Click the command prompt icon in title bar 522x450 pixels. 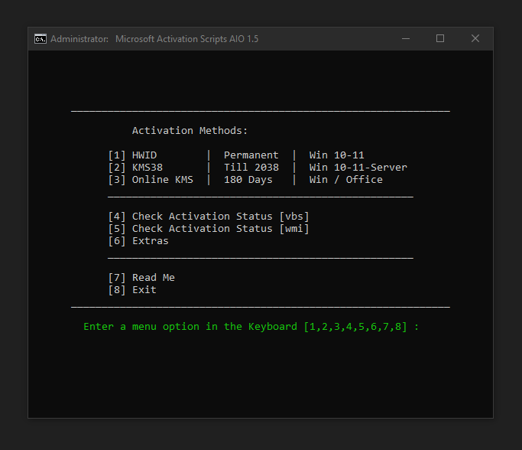coord(41,39)
